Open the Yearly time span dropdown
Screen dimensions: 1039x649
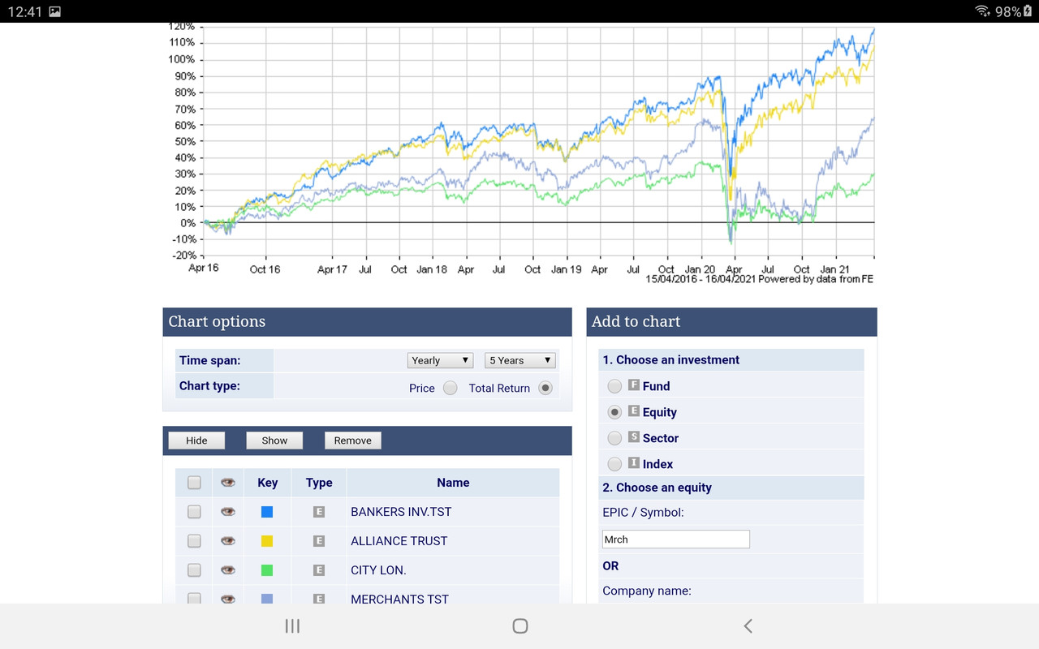[440, 360]
